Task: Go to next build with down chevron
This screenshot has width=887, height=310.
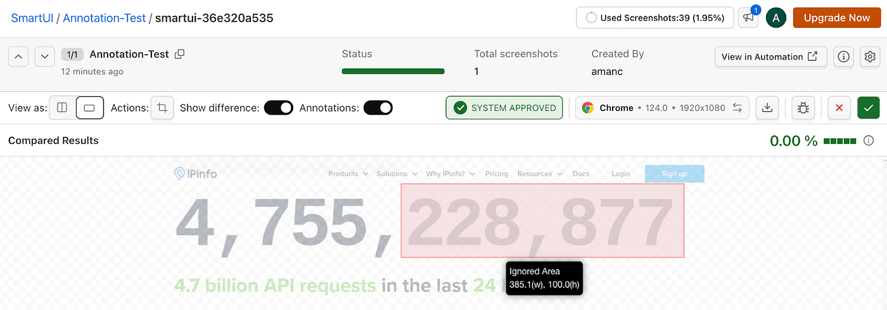Action: click(x=44, y=56)
